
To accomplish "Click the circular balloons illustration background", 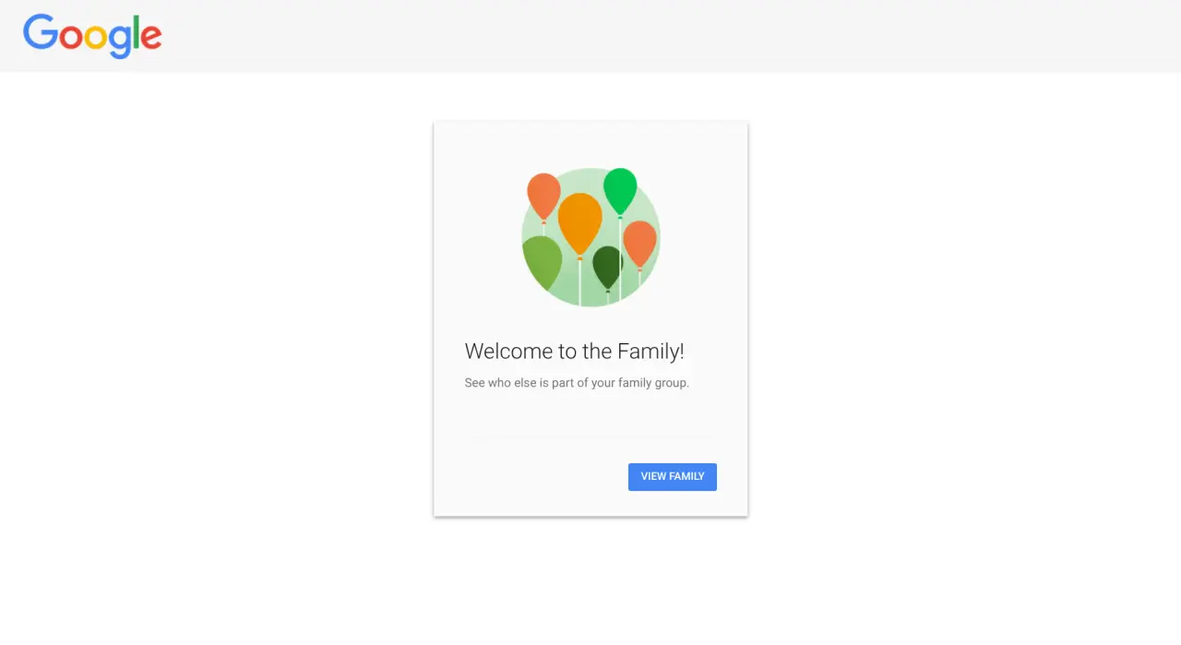I will [x=590, y=237].
